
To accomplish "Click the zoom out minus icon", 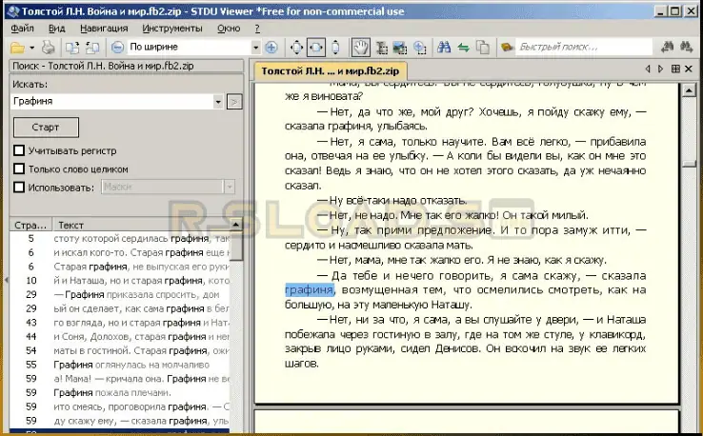I will 117,47.
